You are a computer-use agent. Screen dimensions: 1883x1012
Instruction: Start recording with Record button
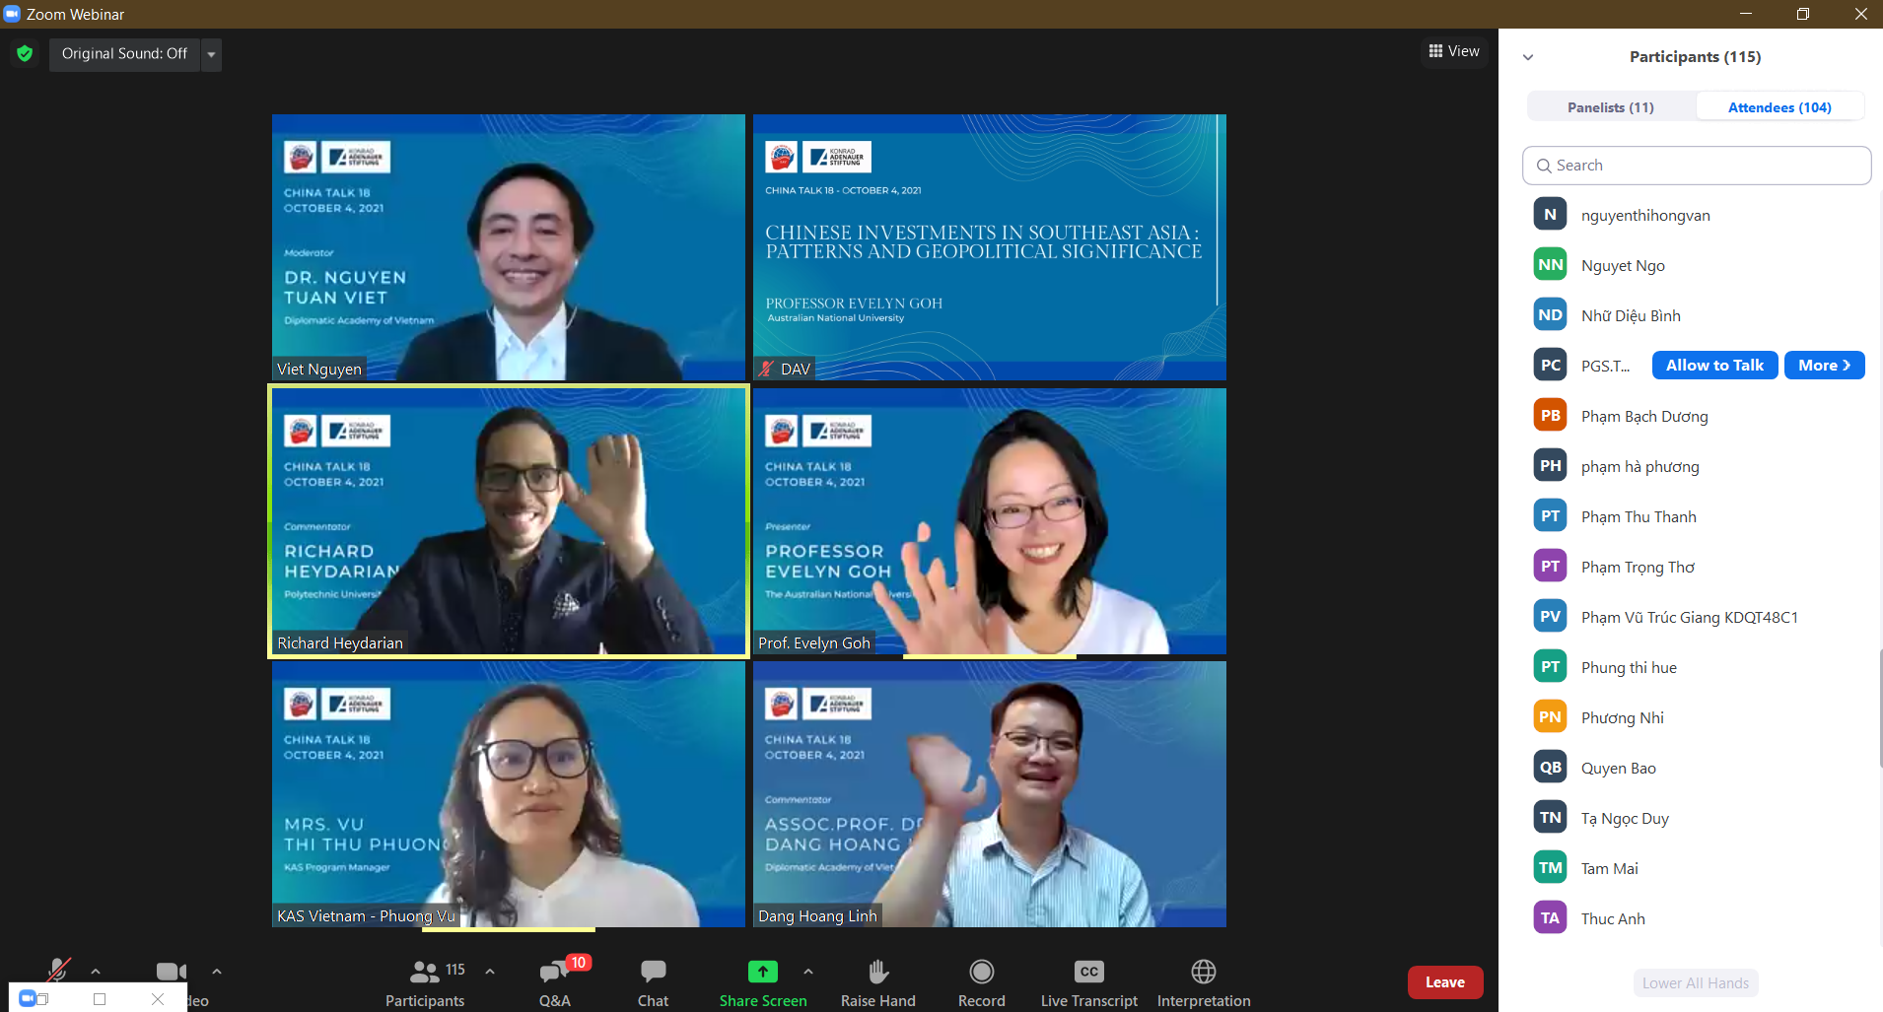point(981,973)
